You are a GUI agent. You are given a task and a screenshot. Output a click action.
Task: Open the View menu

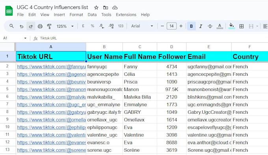[45, 15]
